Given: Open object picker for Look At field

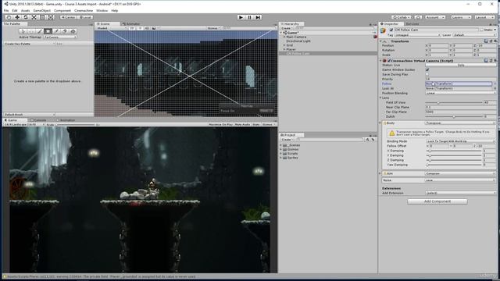Looking at the screenshot, I should pyautogui.click(x=495, y=88).
